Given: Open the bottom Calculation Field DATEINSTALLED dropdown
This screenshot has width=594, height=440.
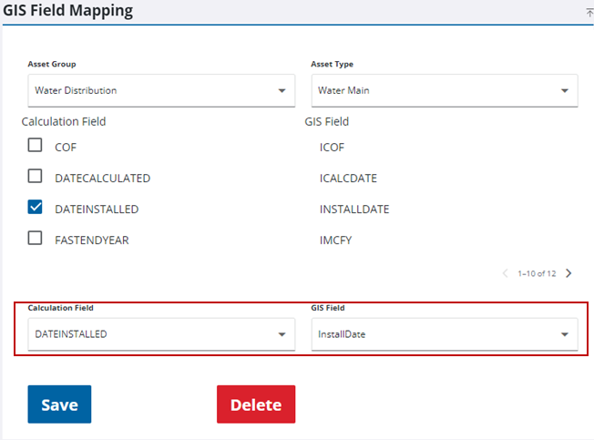Looking at the screenshot, I should click(x=160, y=334).
